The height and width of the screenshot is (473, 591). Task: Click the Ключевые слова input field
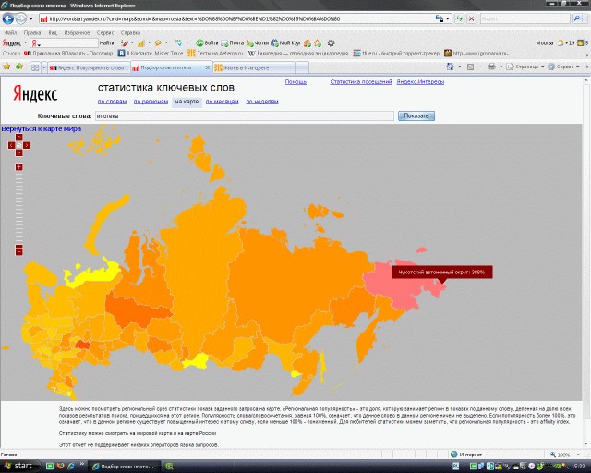244,116
